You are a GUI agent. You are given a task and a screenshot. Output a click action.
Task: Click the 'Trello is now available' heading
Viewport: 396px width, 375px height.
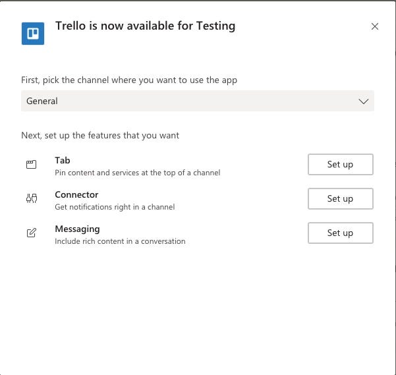[145, 26]
